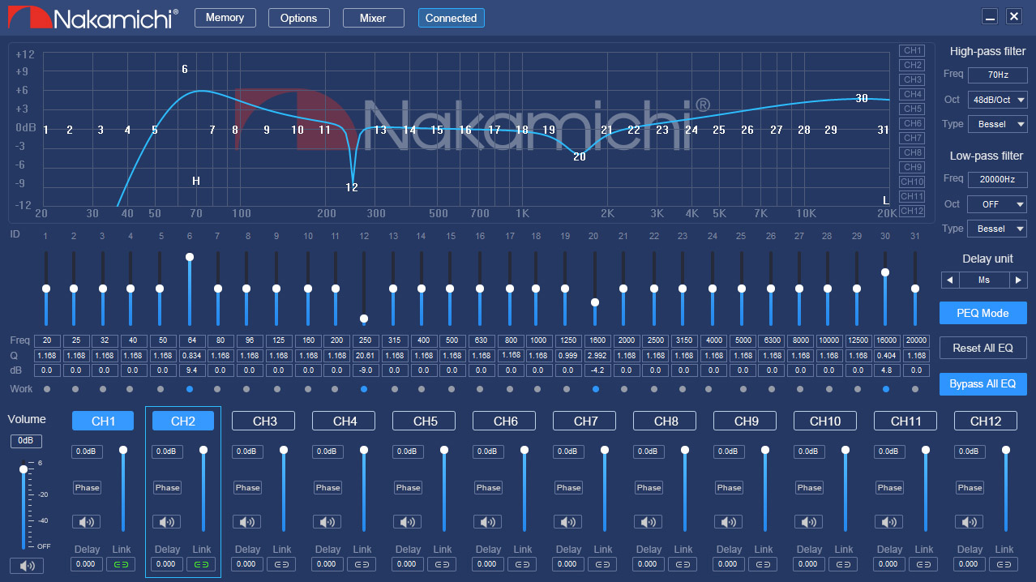Click Delay unit left arrow

click(x=949, y=280)
